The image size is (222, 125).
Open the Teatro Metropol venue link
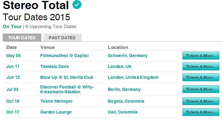click(56, 101)
